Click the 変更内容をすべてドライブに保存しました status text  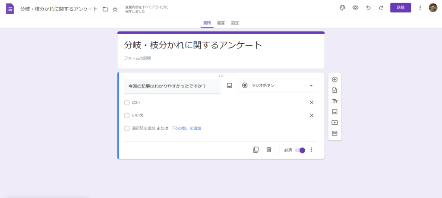pos(147,9)
